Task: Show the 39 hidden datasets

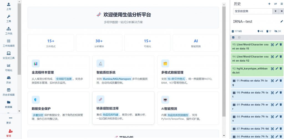Action: click(277, 31)
